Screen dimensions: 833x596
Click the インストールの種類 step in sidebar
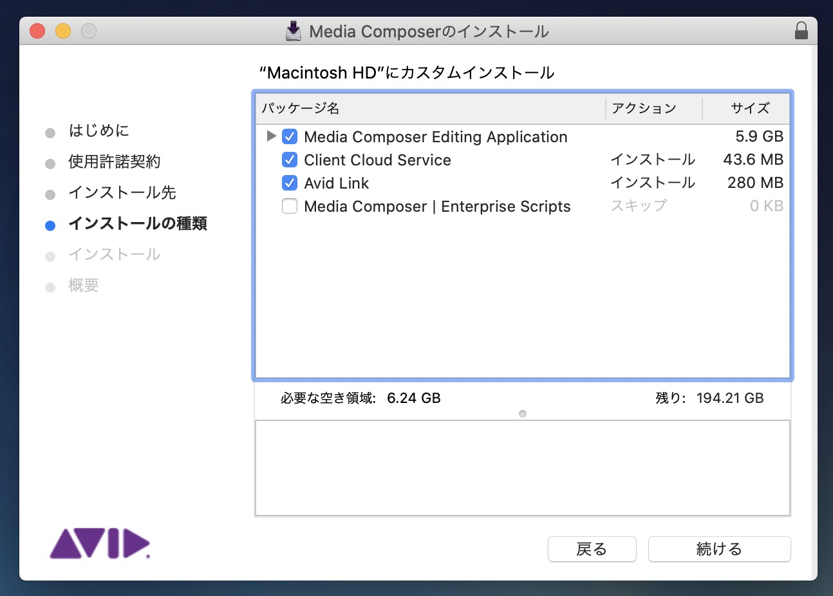point(137,223)
